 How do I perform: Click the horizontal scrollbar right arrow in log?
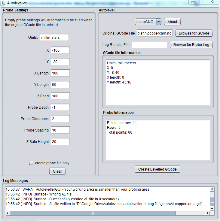[x=207, y=213]
